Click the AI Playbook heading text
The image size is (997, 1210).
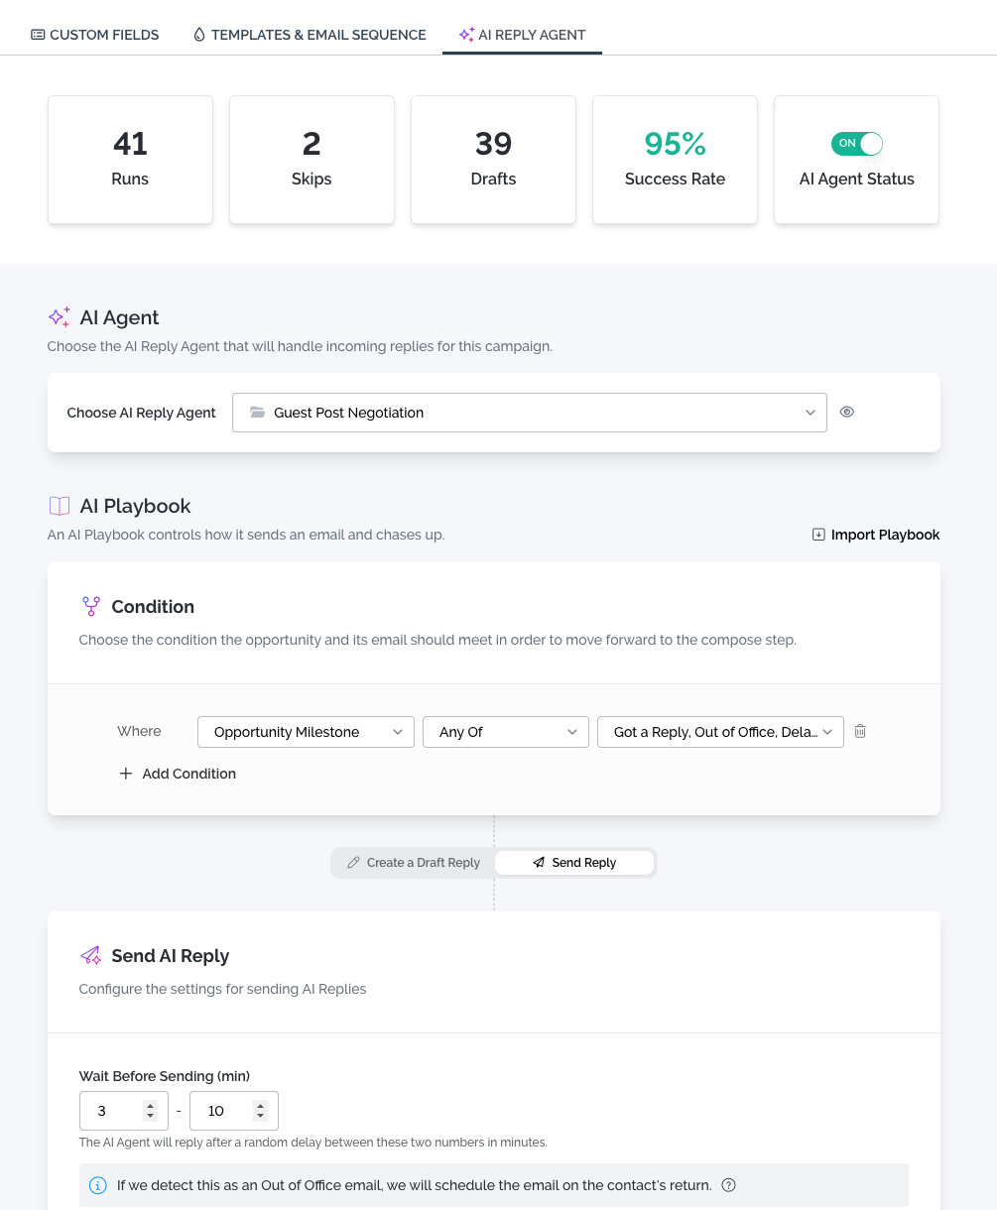coord(135,506)
